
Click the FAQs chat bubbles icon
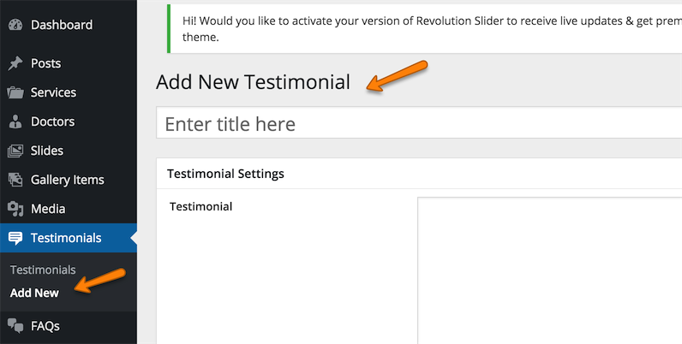15,325
